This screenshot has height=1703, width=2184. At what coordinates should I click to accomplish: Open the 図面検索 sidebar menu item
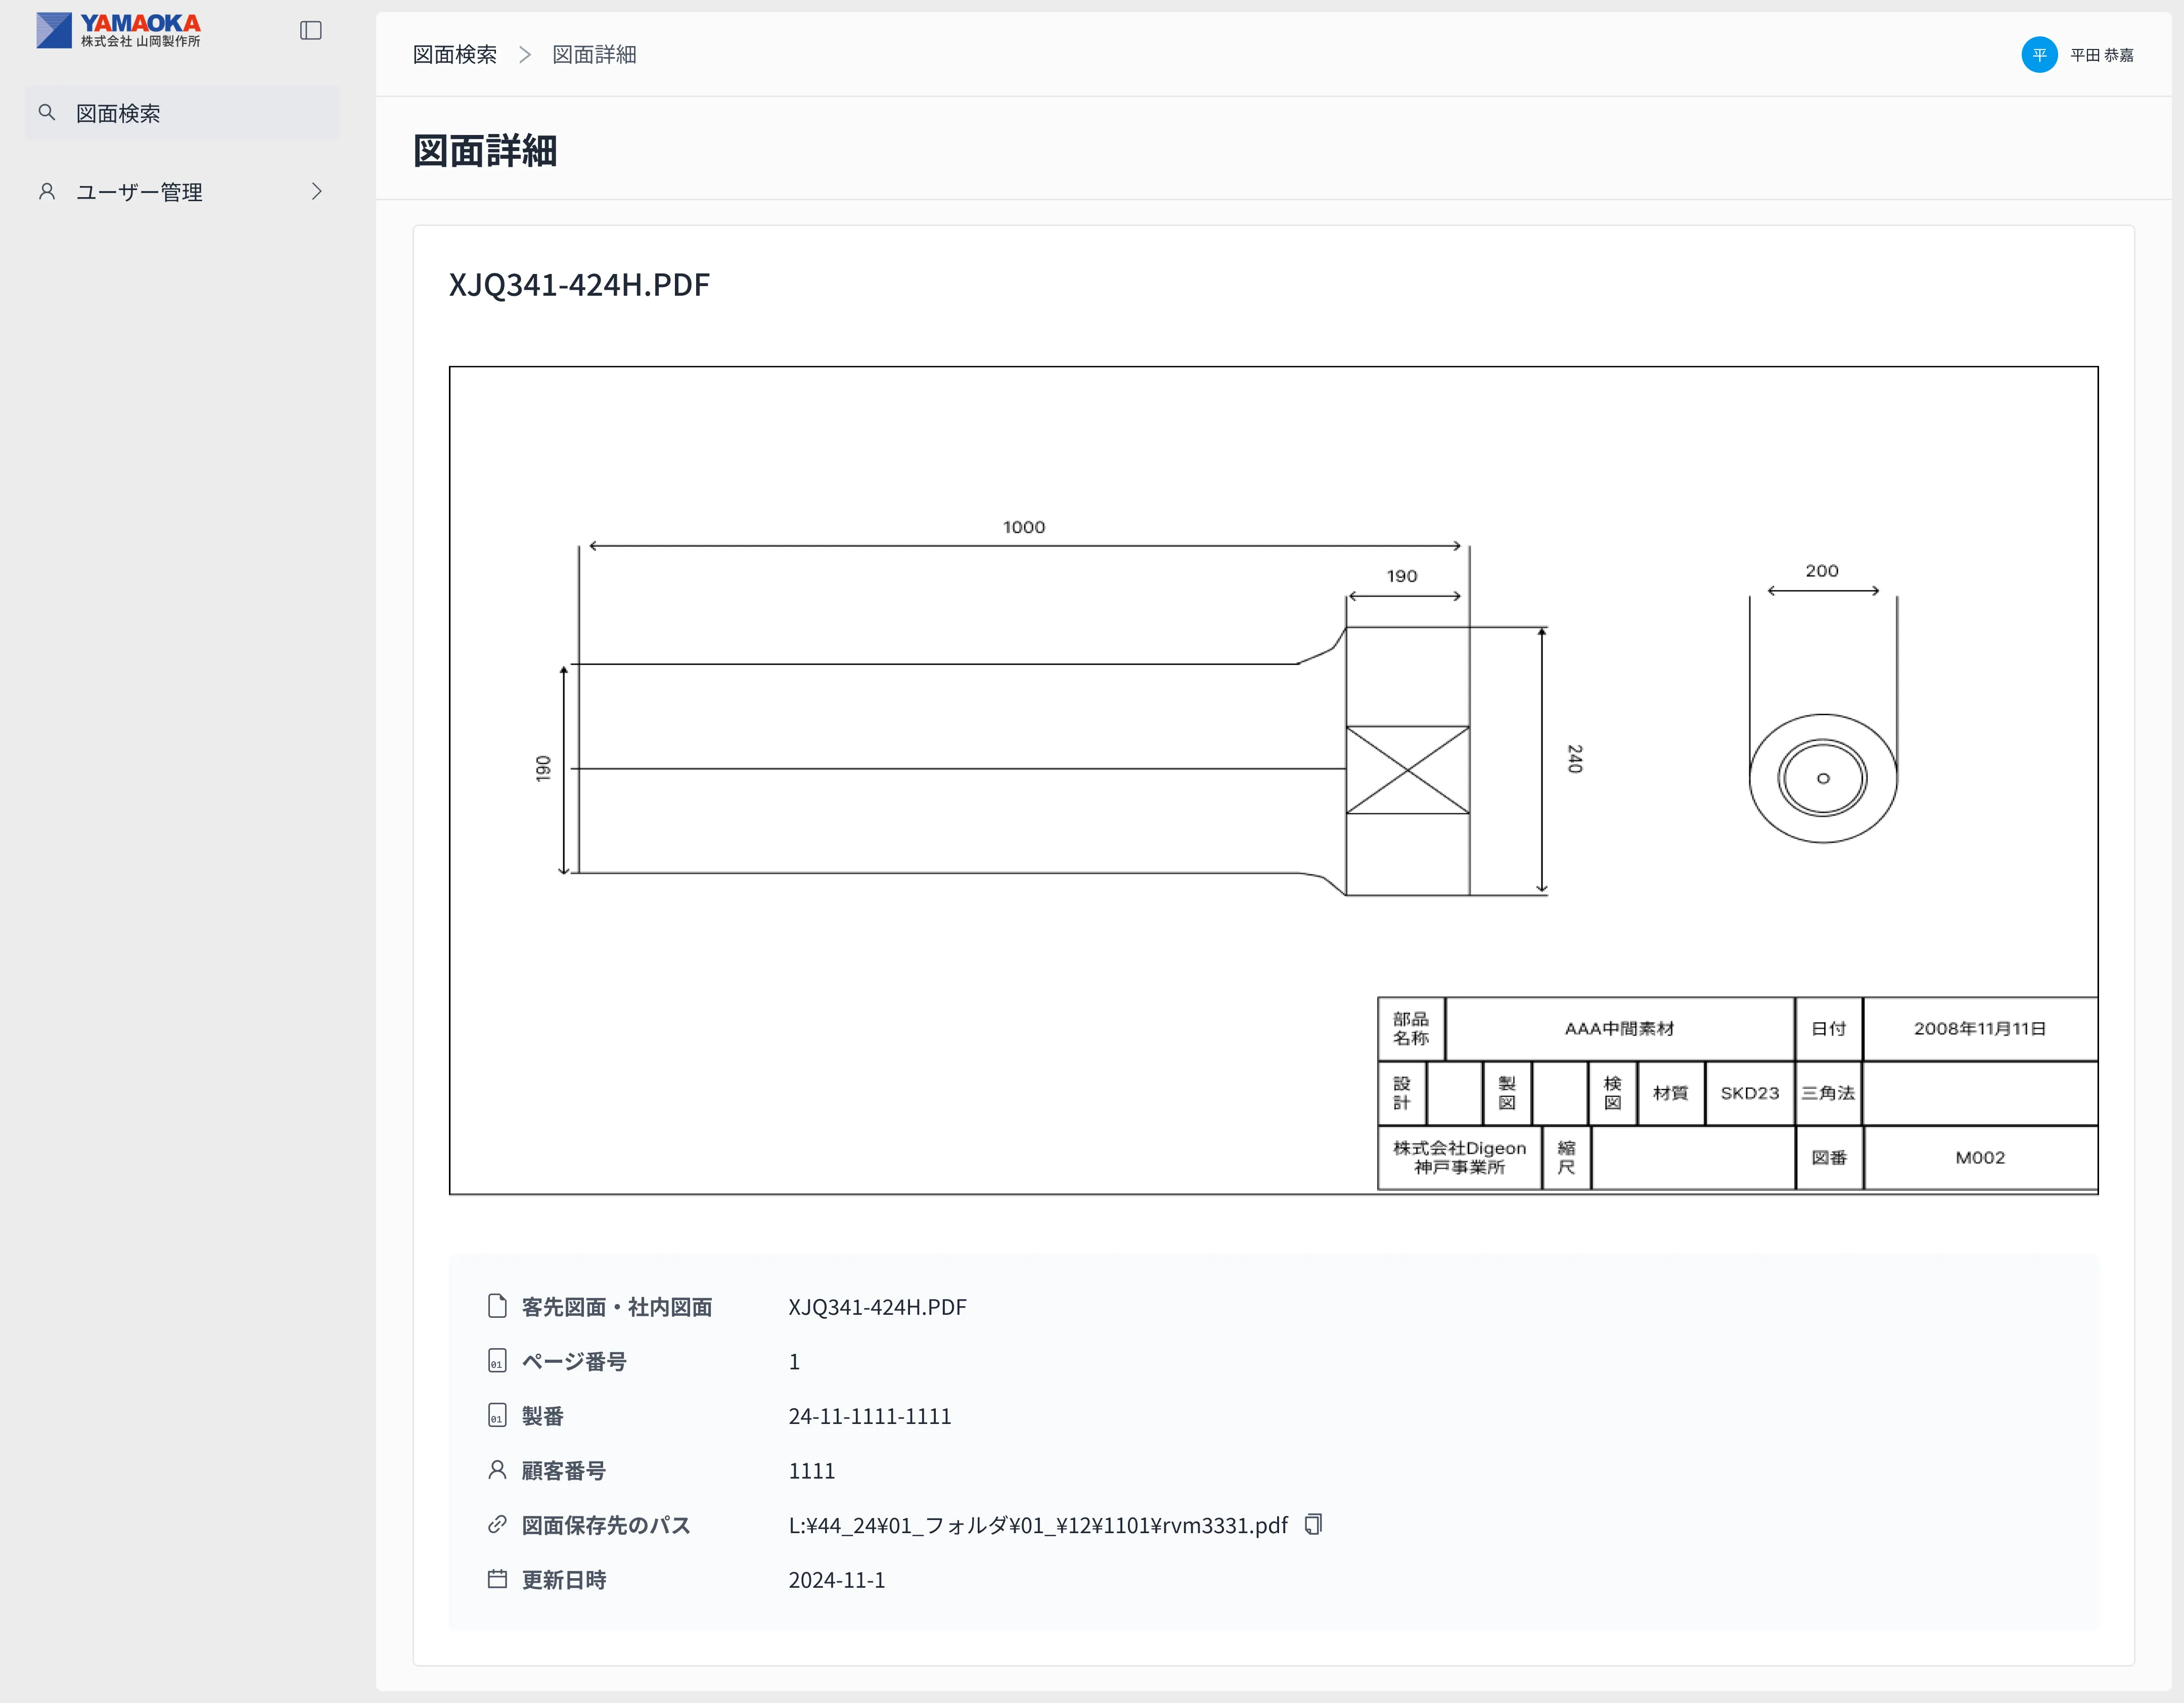[x=118, y=113]
